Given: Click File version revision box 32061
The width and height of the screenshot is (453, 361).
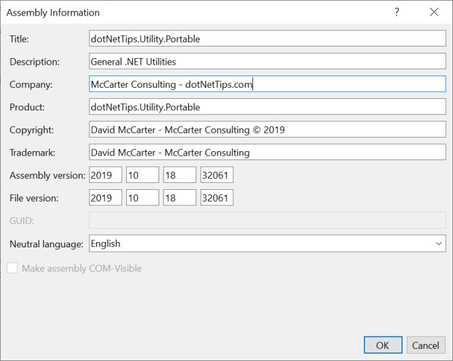Looking at the screenshot, I should coord(217,198).
